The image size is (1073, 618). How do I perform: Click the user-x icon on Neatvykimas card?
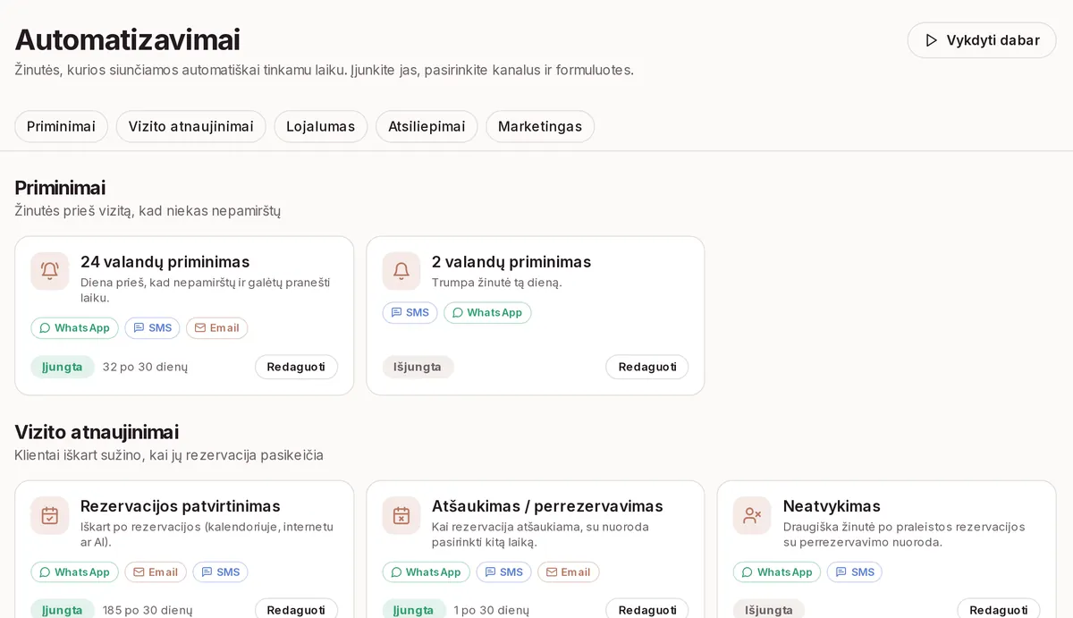point(753,515)
